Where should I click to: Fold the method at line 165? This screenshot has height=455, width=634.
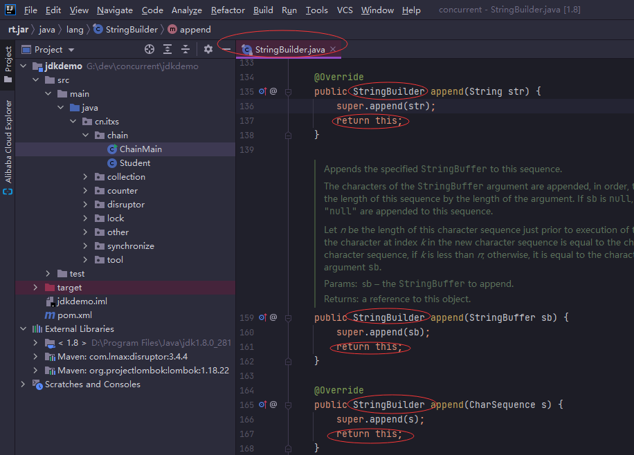click(289, 405)
